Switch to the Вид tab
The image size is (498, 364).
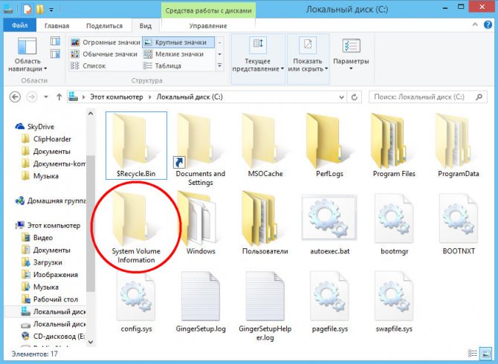tap(146, 26)
